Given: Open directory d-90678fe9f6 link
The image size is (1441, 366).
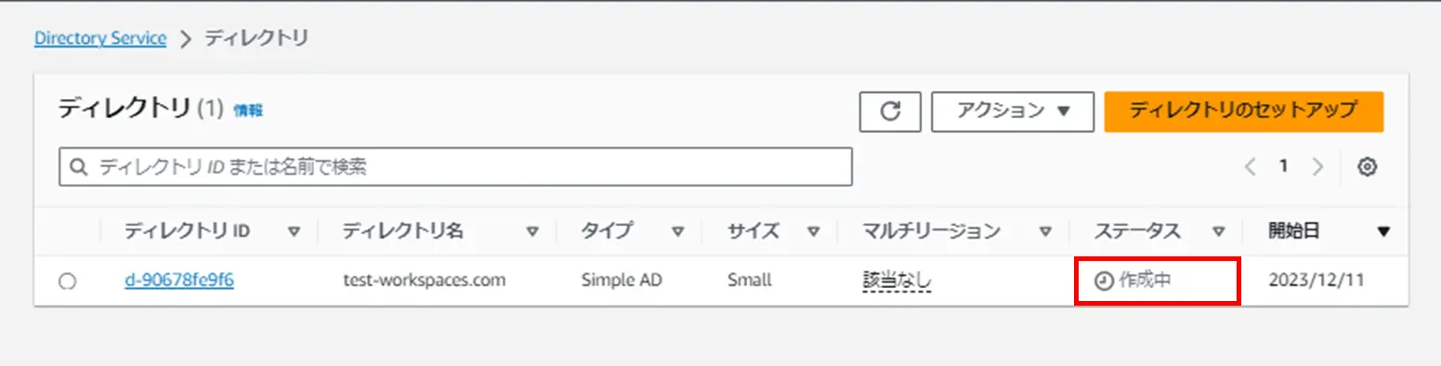Looking at the screenshot, I should pos(179,281).
